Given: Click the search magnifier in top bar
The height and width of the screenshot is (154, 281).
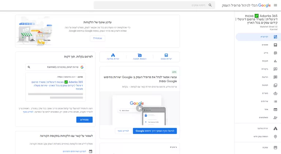Looking at the screenshot, I should 210,5.
